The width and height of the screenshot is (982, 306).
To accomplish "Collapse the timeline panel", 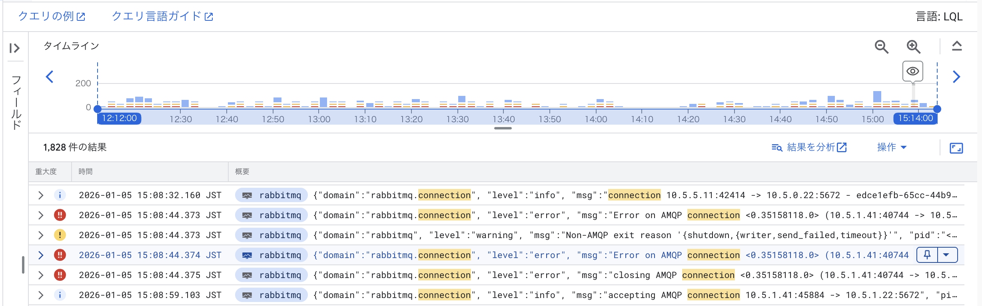I will point(957,46).
